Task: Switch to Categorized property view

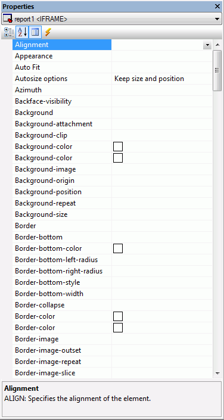Action: click(x=9, y=32)
